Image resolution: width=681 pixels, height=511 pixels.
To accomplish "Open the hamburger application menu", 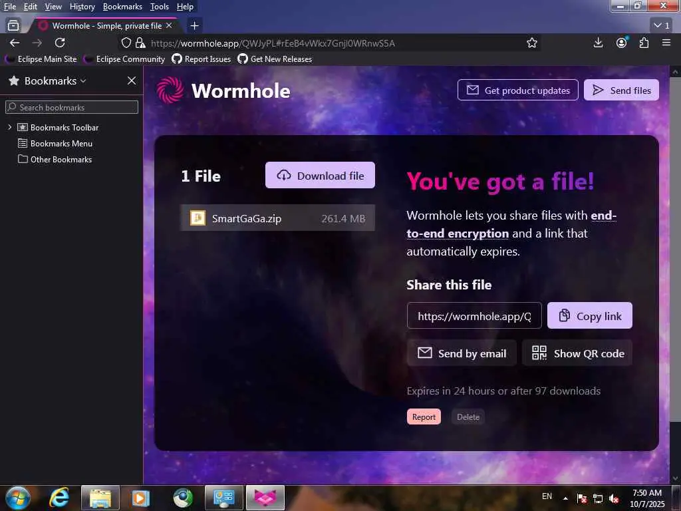I will tap(666, 43).
